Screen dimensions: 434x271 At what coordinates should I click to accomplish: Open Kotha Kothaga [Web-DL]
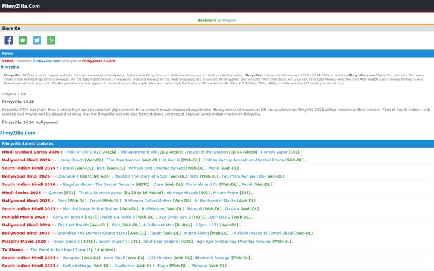pos(87,266)
